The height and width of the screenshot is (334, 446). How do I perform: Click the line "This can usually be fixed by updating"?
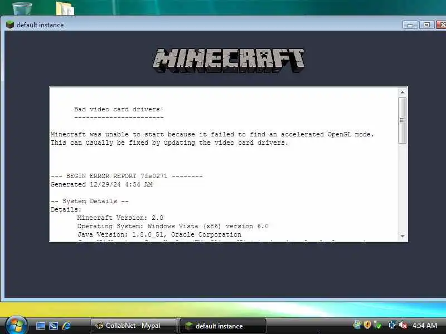click(169, 143)
